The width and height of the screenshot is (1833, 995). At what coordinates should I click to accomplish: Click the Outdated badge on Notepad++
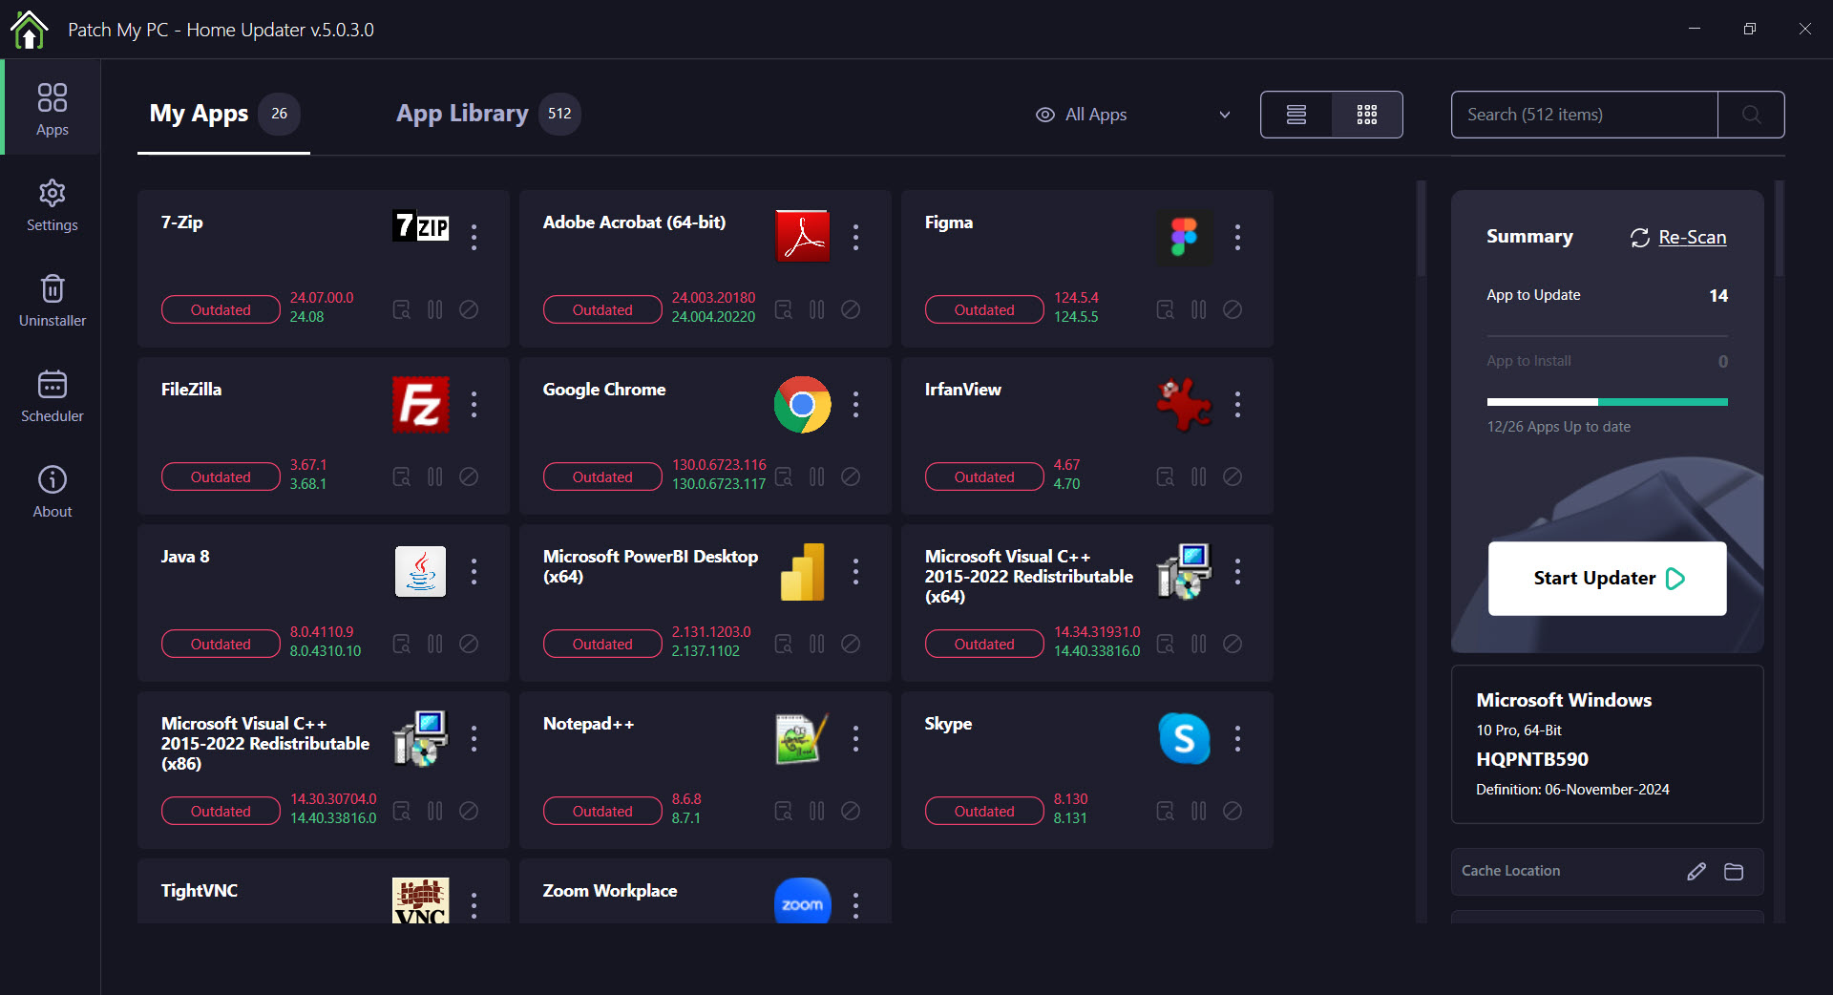pyautogui.click(x=602, y=811)
